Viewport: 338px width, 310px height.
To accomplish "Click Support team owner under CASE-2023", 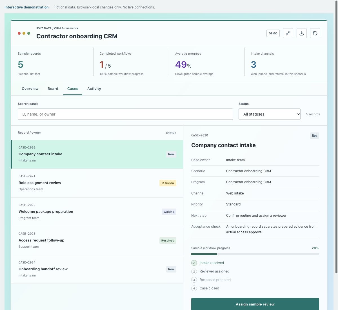I will pos(28,247).
